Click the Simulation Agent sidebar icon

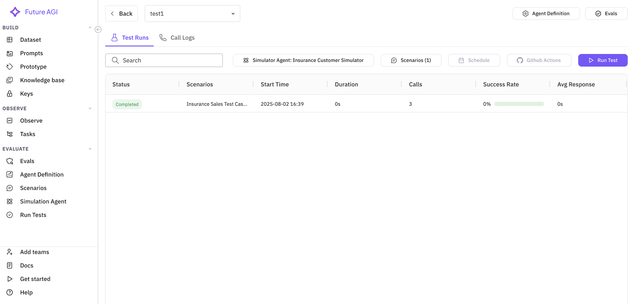coord(10,202)
